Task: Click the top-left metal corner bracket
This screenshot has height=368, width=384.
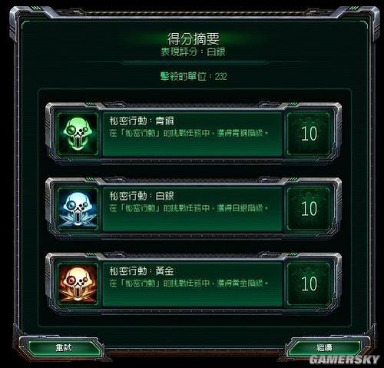Action: 25,21
